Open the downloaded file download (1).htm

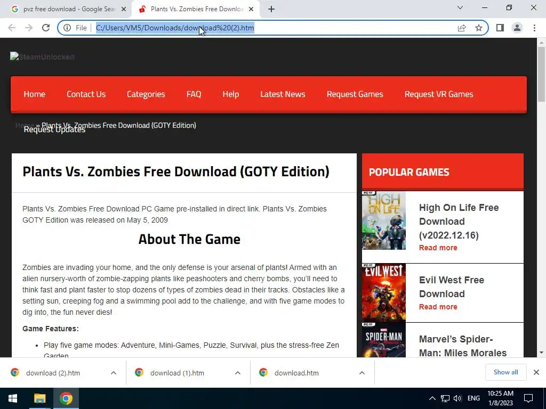pos(177,373)
